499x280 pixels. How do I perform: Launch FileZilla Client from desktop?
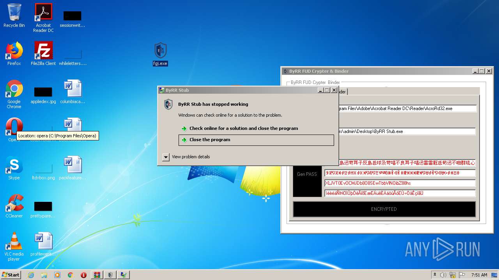43,54
